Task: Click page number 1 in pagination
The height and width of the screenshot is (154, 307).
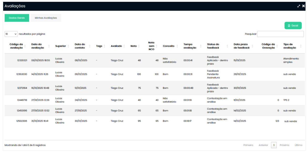Action: pos(274,145)
